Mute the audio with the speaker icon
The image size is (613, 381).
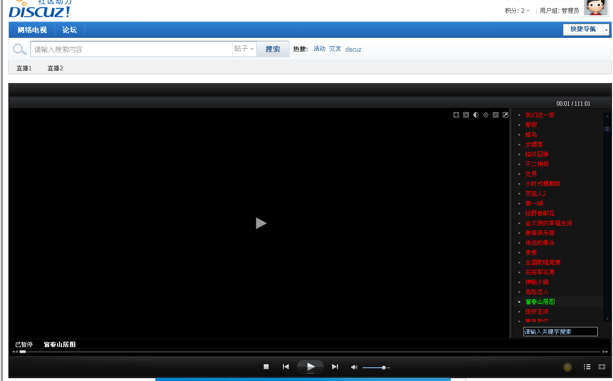(x=354, y=367)
